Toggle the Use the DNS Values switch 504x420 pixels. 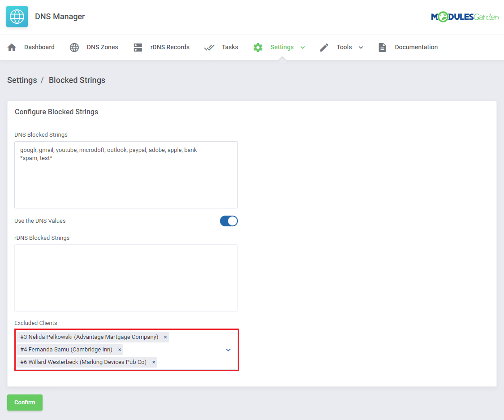coord(229,221)
